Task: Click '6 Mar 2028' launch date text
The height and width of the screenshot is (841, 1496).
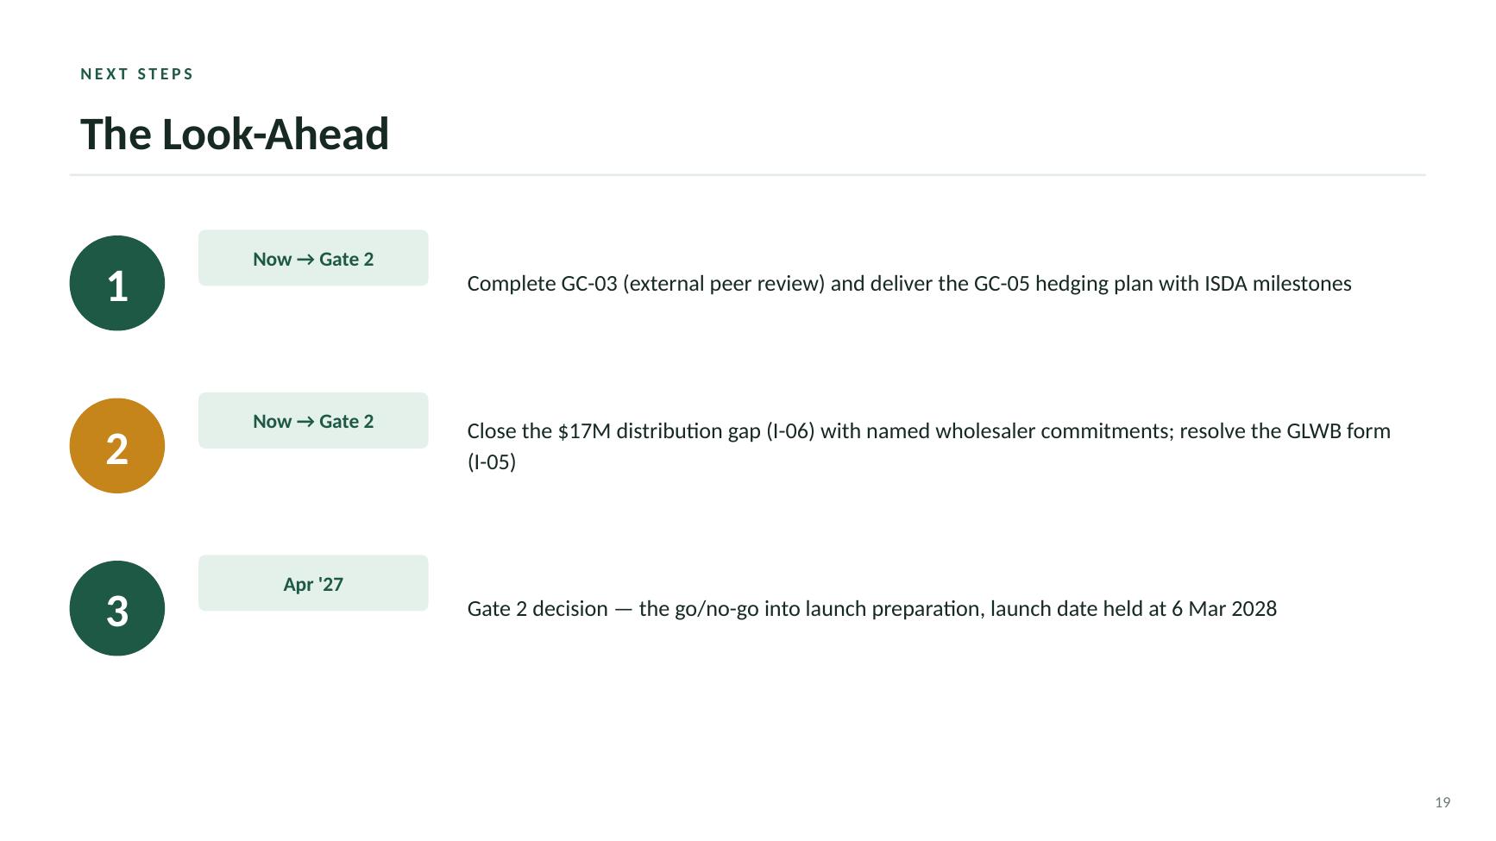Action: (1224, 609)
